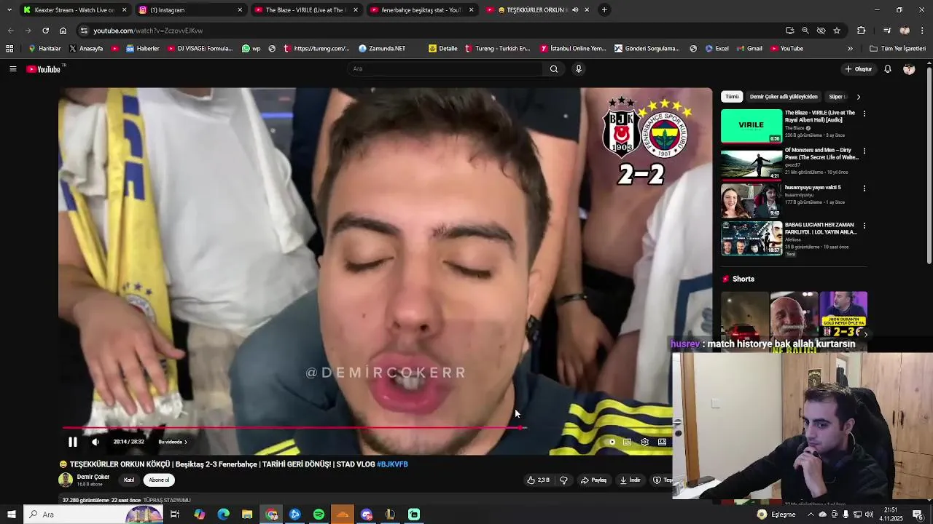The height and width of the screenshot is (524, 933).
Task: Bookmark this page with the star icon
Action: pyautogui.click(x=837, y=31)
